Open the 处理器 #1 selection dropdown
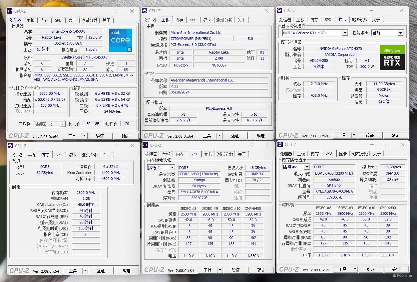417x282 pixels. [50, 124]
